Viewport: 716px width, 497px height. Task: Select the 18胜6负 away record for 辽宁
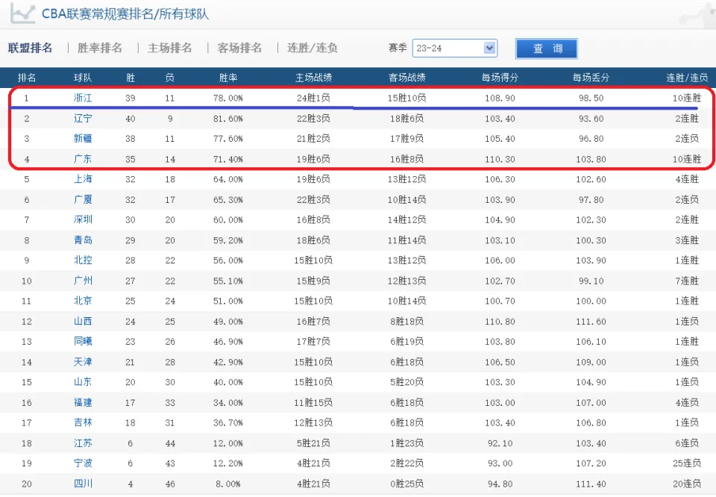point(407,119)
